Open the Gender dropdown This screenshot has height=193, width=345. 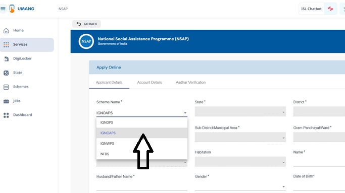(x=240, y=186)
